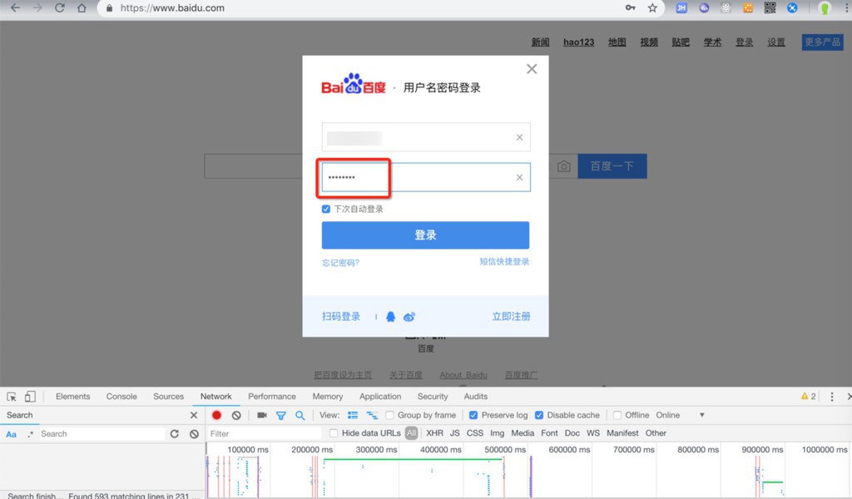
Task: Filter network requests by XHR
Action: pos(434,433)
